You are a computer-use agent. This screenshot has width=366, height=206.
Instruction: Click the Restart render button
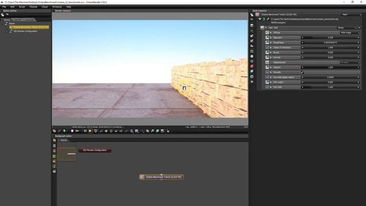[x=77, y=131]
